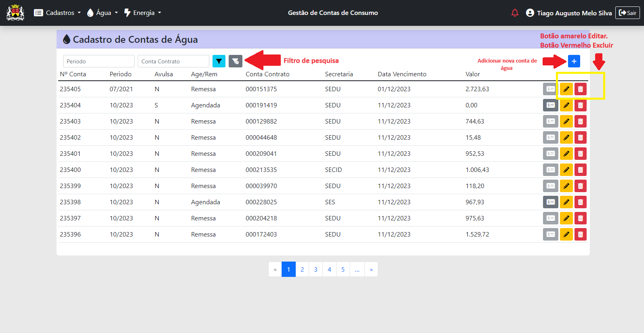Edit bill 235405 with the yellow pencil
Image resolution: width=644 pixels, height=333 pixels.
click(x=566, y=89)
